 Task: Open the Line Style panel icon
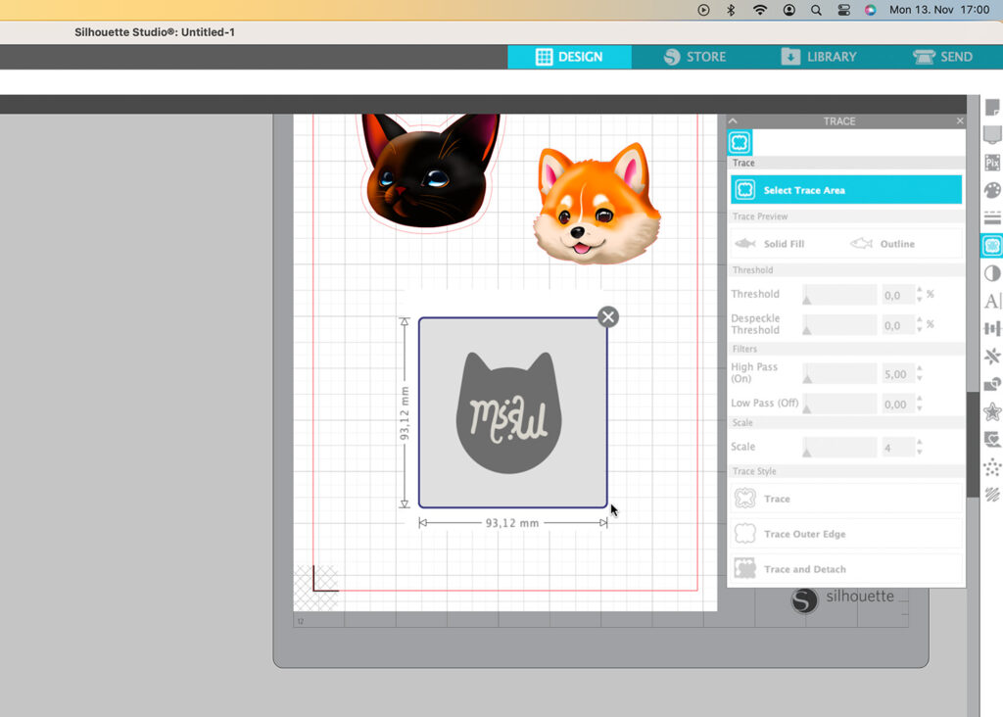[992, 217]
